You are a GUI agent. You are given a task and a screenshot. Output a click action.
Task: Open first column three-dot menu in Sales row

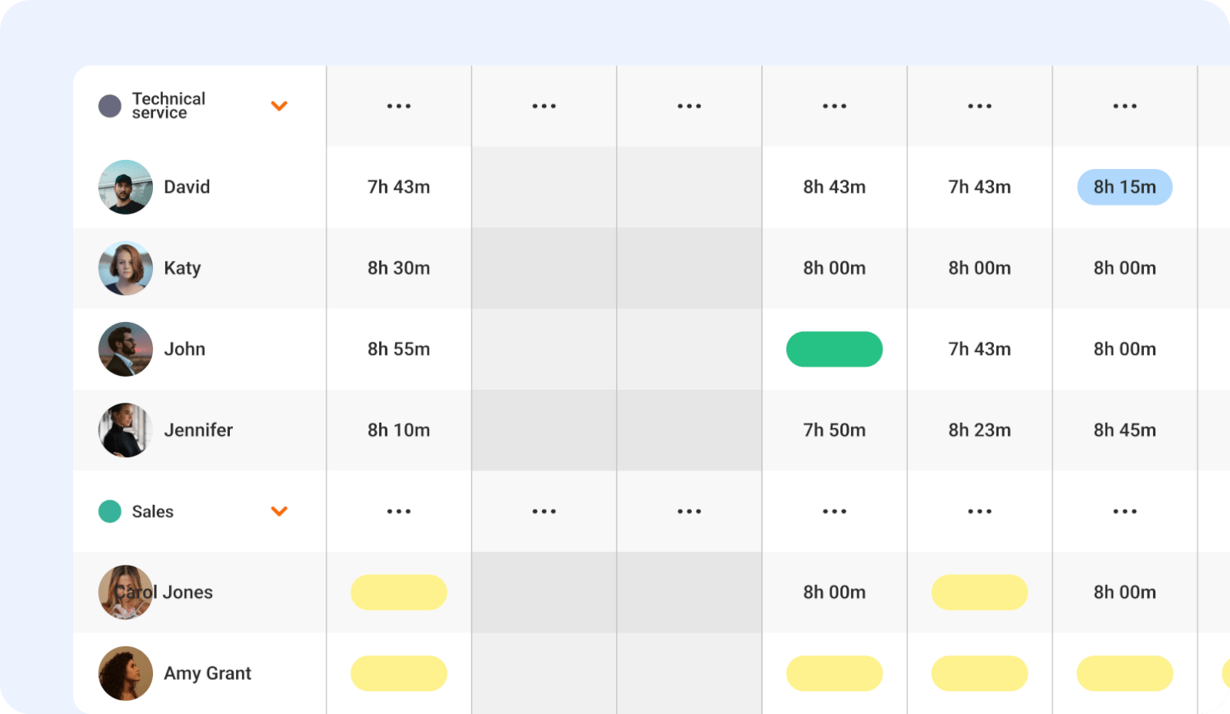[399, 511]
